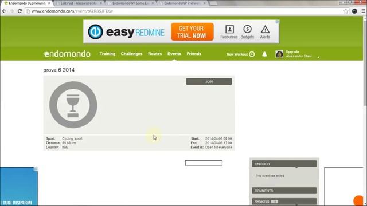Open the Friends menu
Viewport: 367px width, 206px height.
tap(194, 54)
